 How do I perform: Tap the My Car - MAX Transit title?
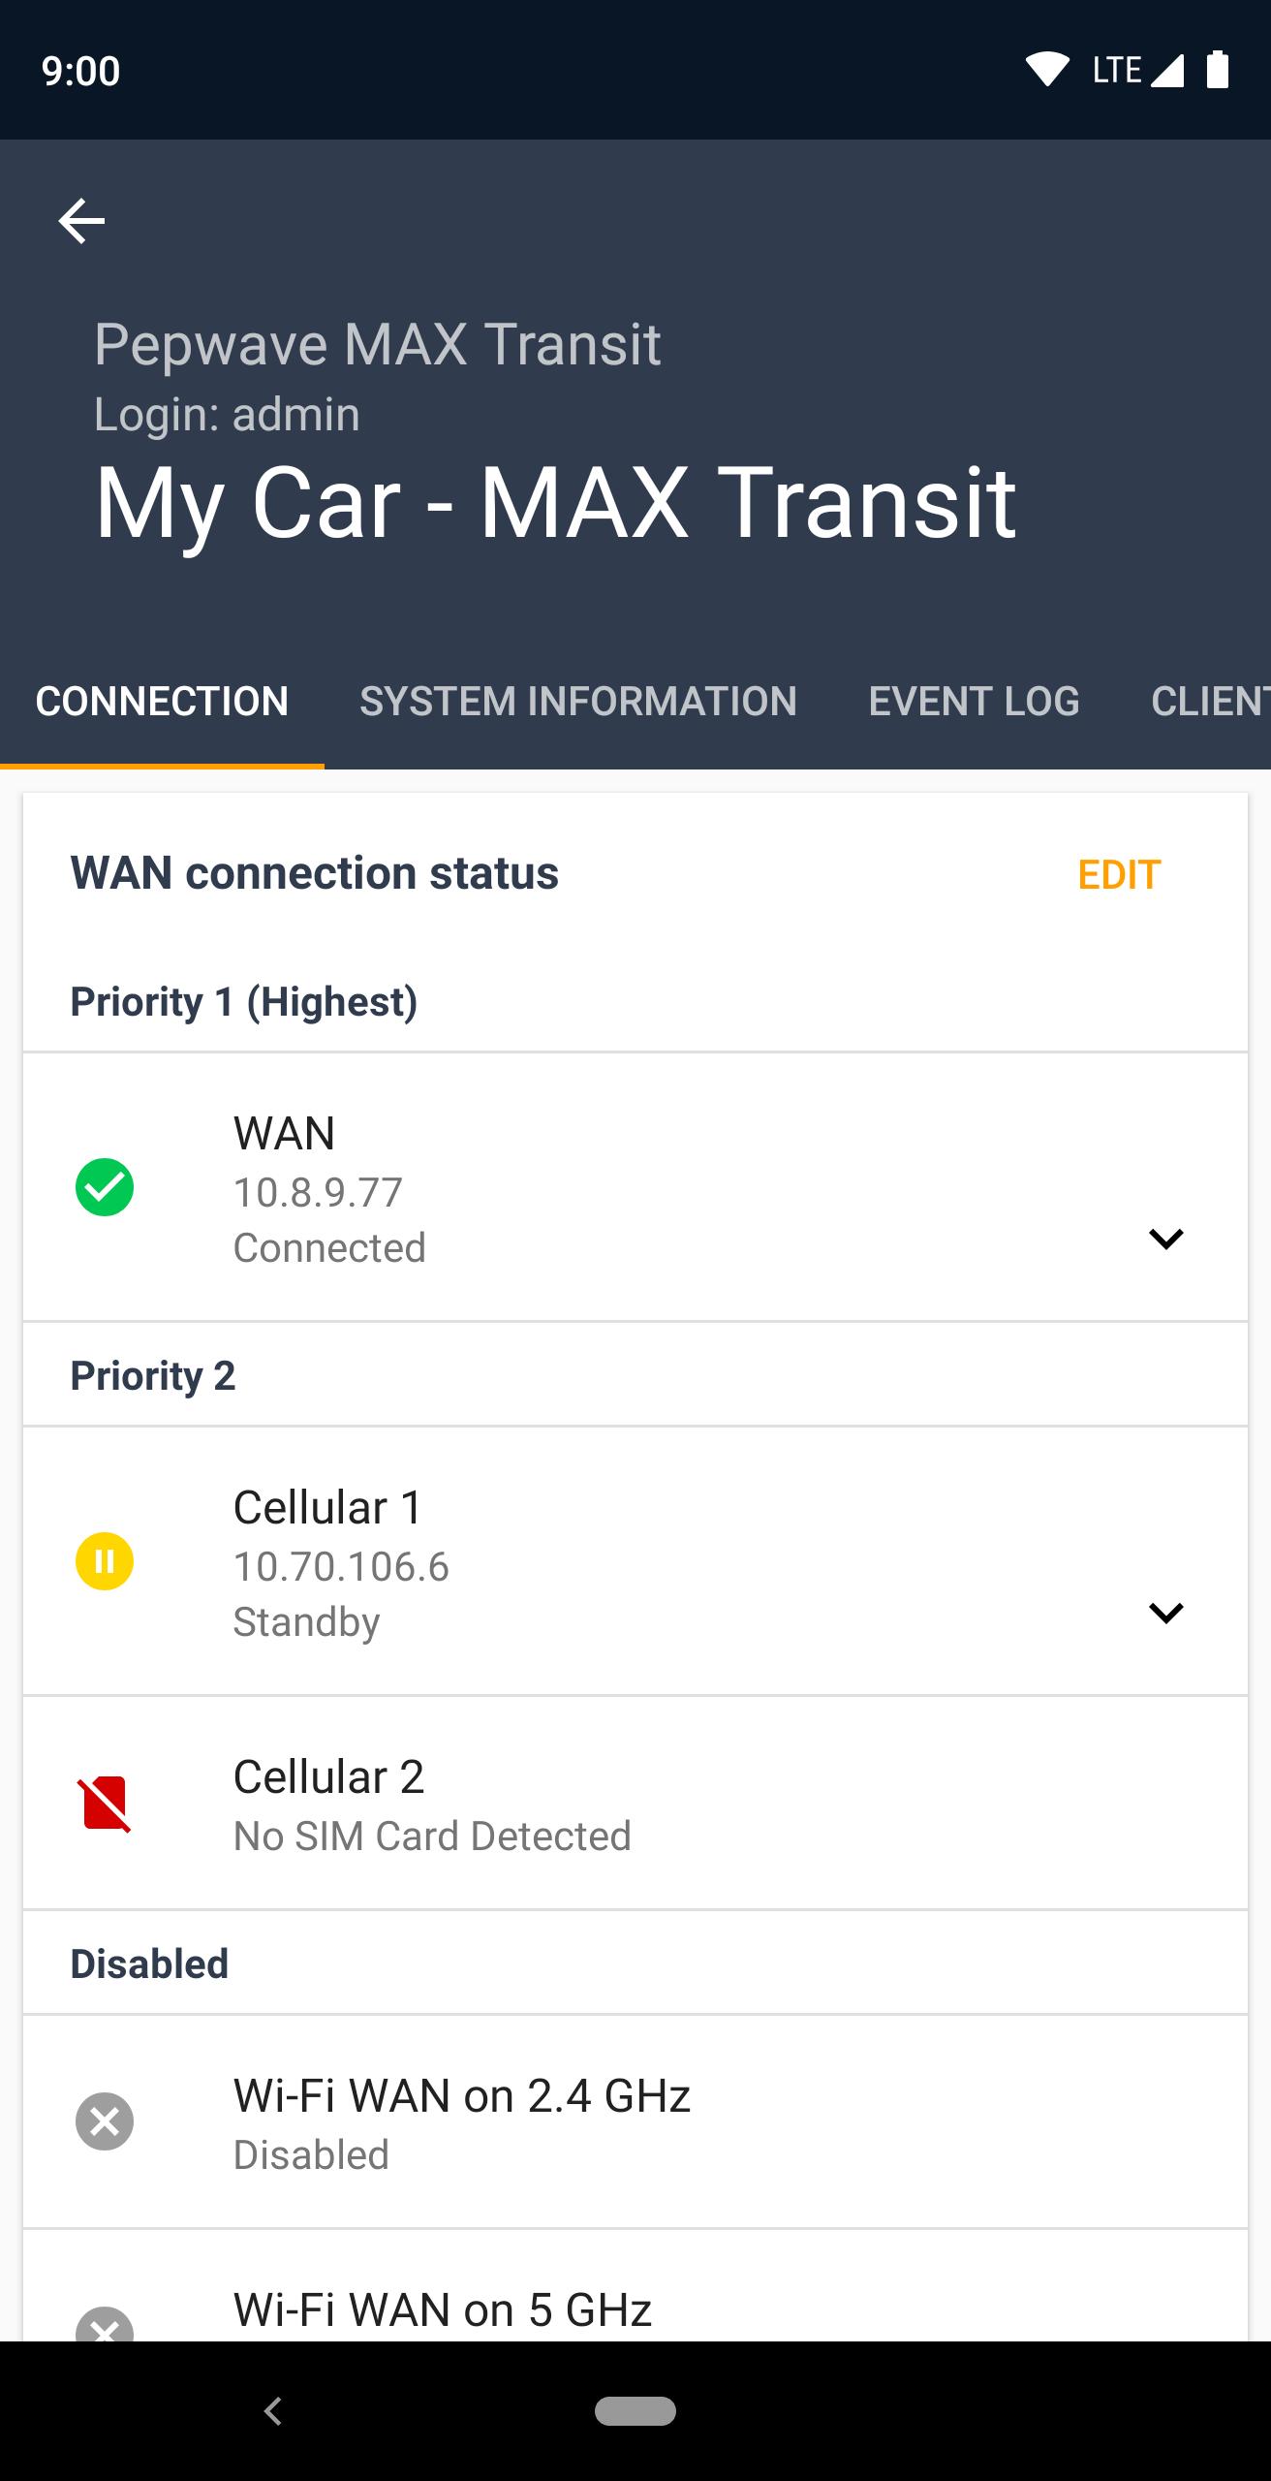(x=555, y=502)
